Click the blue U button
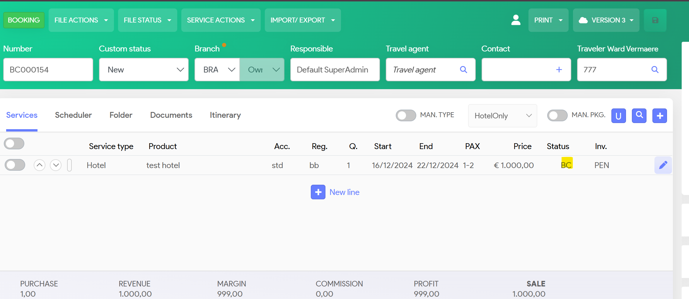689x299 pixels. 618,116
